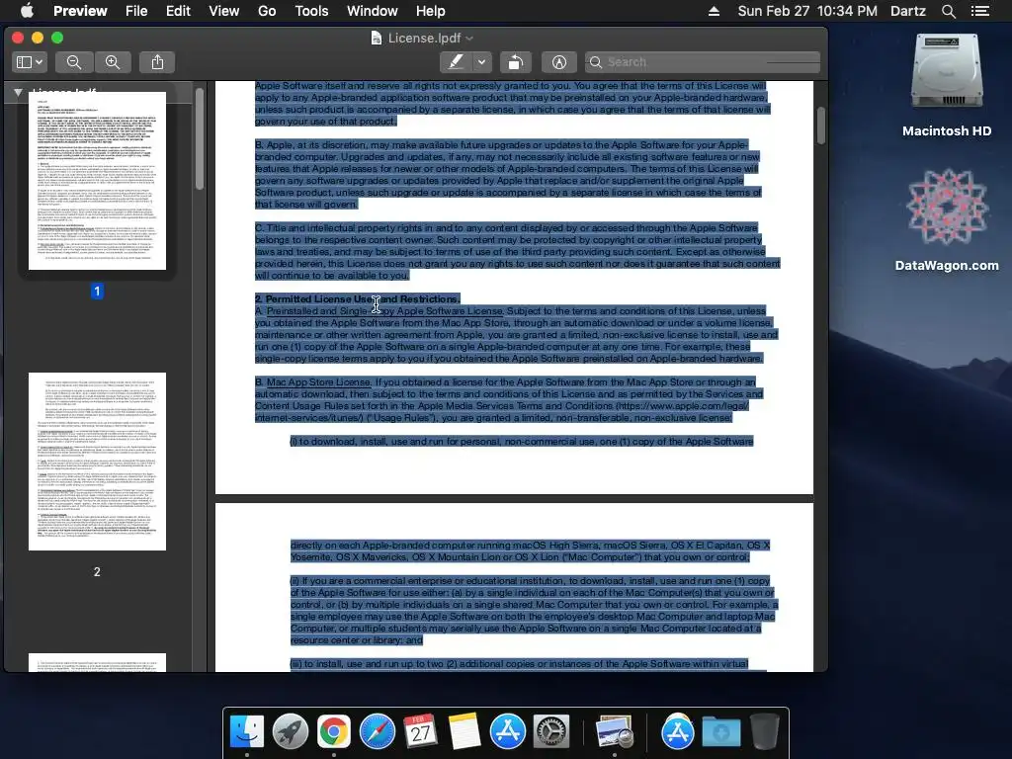Open Finder from the Dock

(247, 731)
